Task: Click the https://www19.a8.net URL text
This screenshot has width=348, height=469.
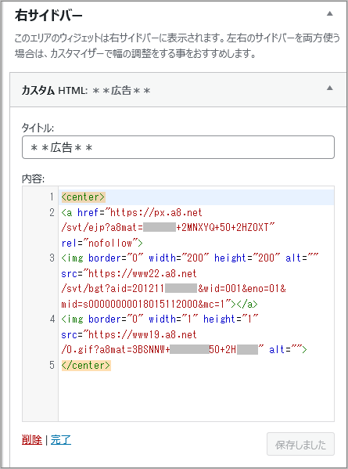Action: point(142,334)
